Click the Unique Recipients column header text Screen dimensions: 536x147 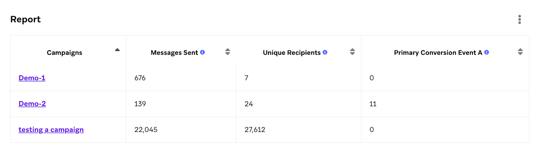coord(292,52)
